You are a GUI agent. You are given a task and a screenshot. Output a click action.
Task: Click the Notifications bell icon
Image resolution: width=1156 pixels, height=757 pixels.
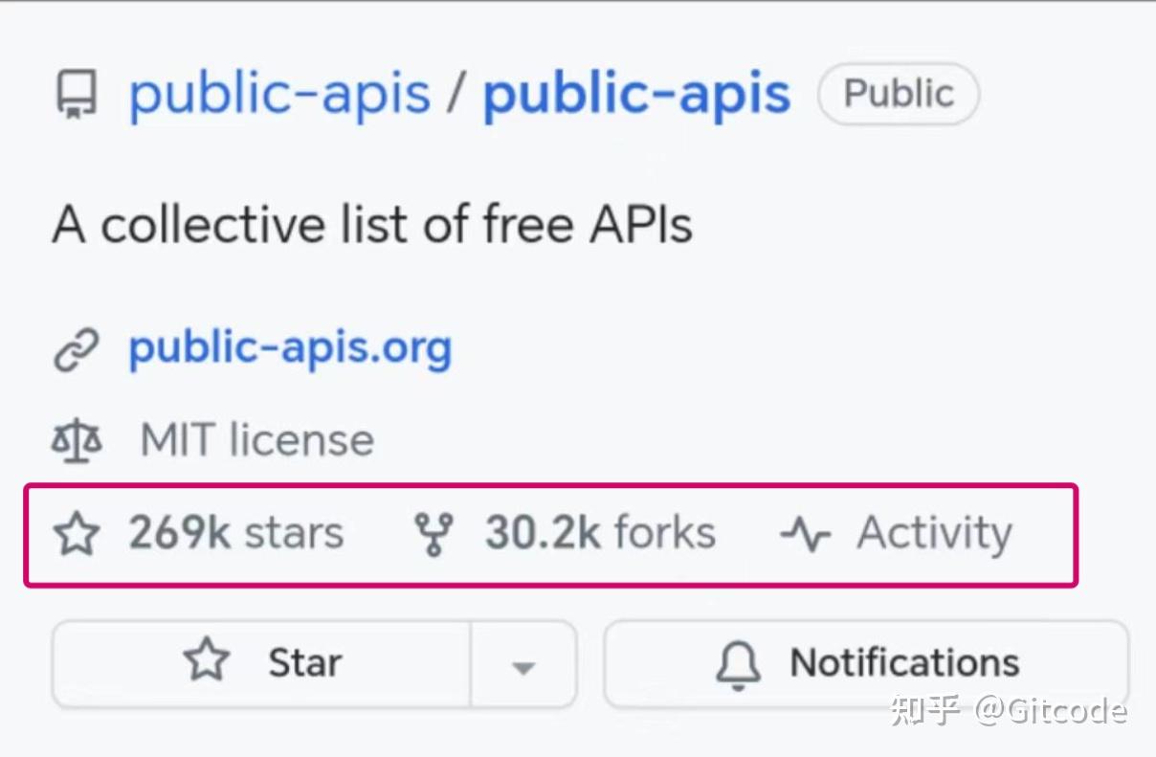click(739, 664)
